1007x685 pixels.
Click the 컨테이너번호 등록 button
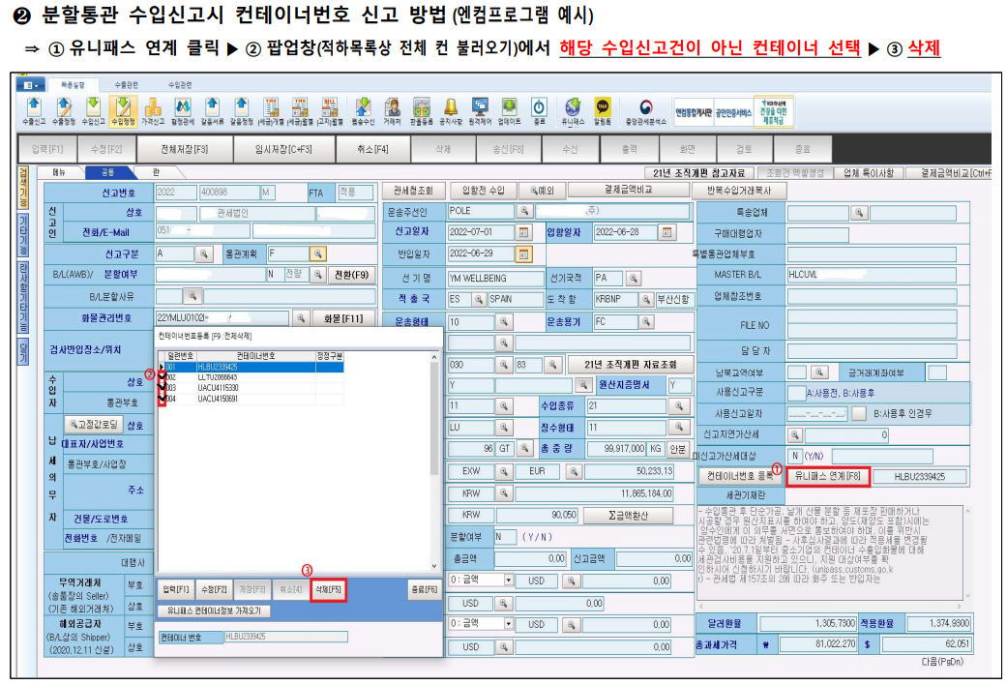[x=740, y=476]
